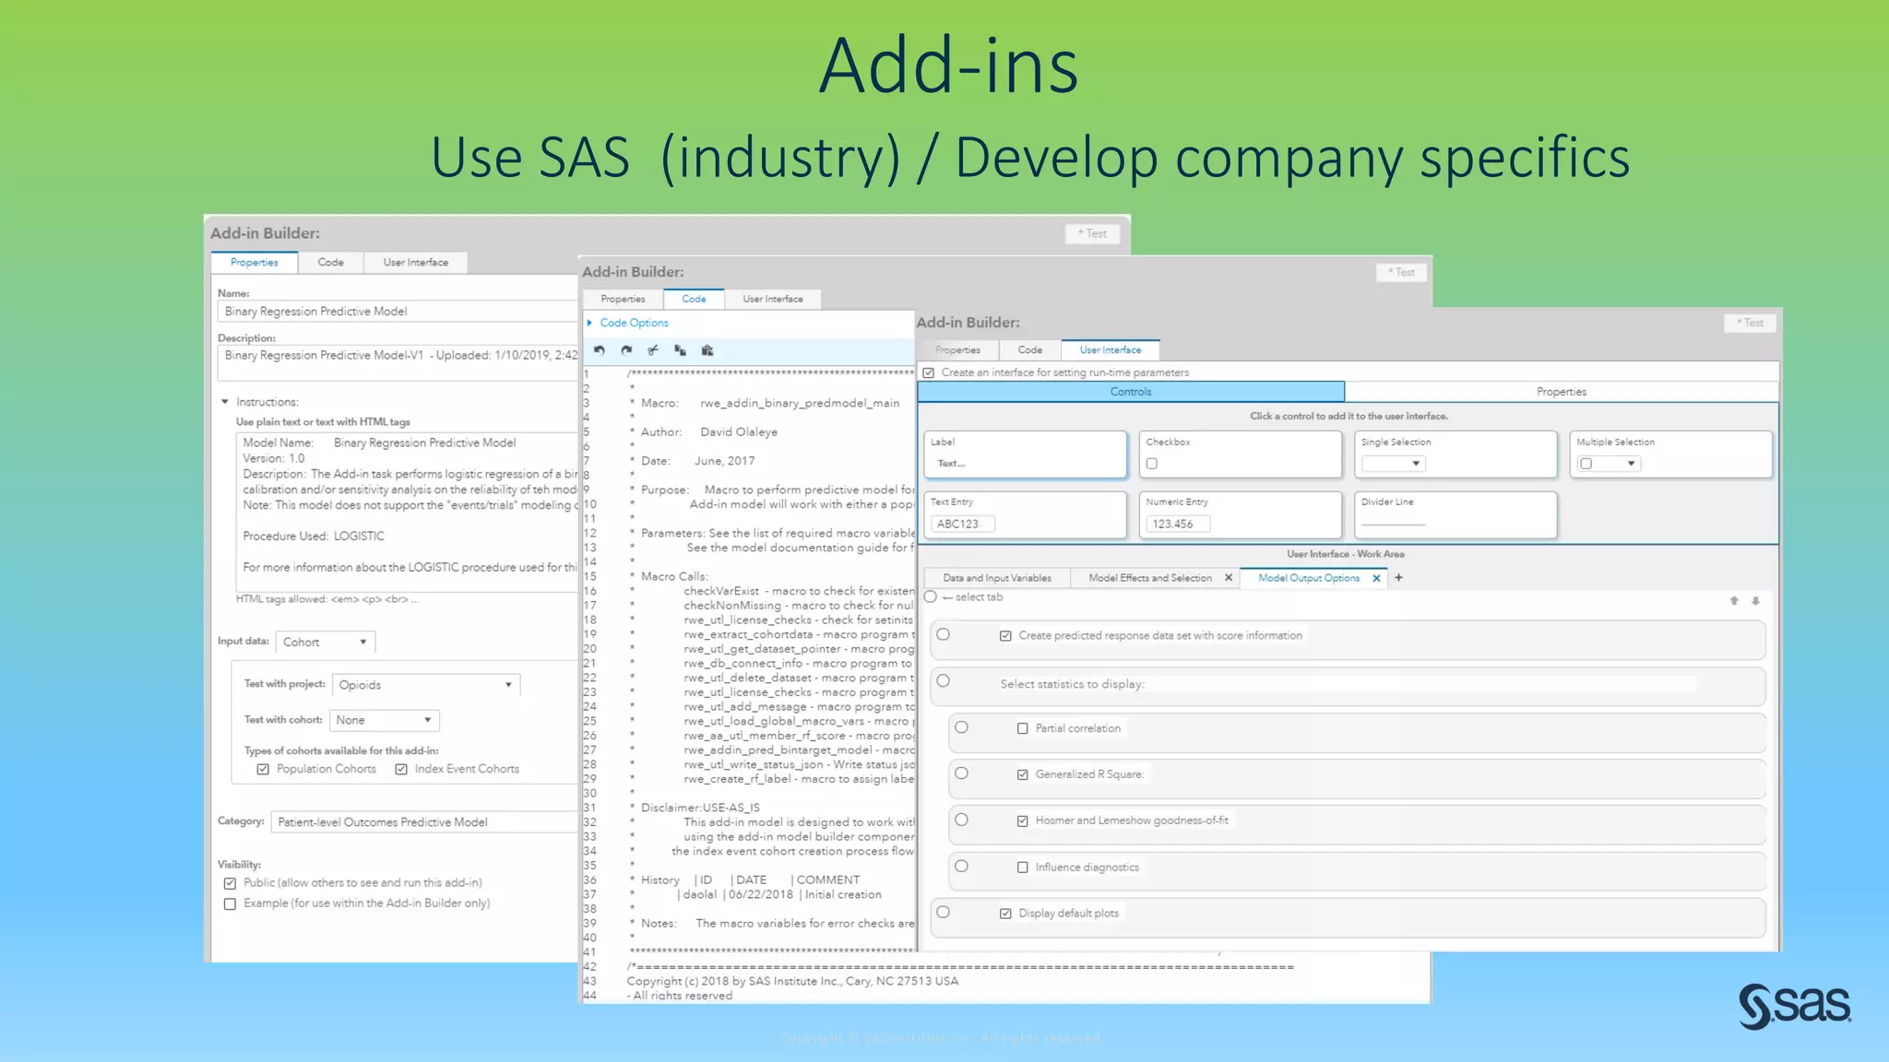This screenshot has width=1889, height=1062.
Task: Click Test button in leftmost Add-in Builder
Action: [1093, 234]
